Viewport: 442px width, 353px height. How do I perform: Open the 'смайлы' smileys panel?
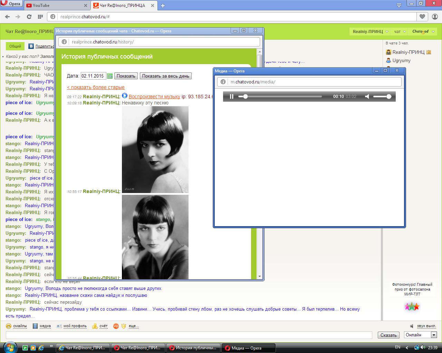click(20, 326)
